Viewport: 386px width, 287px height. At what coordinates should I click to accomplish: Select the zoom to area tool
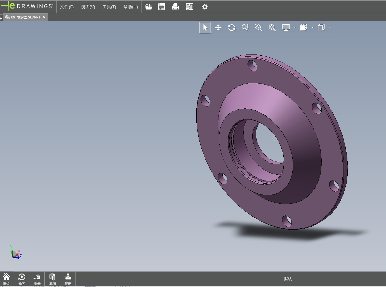[258, 27]
